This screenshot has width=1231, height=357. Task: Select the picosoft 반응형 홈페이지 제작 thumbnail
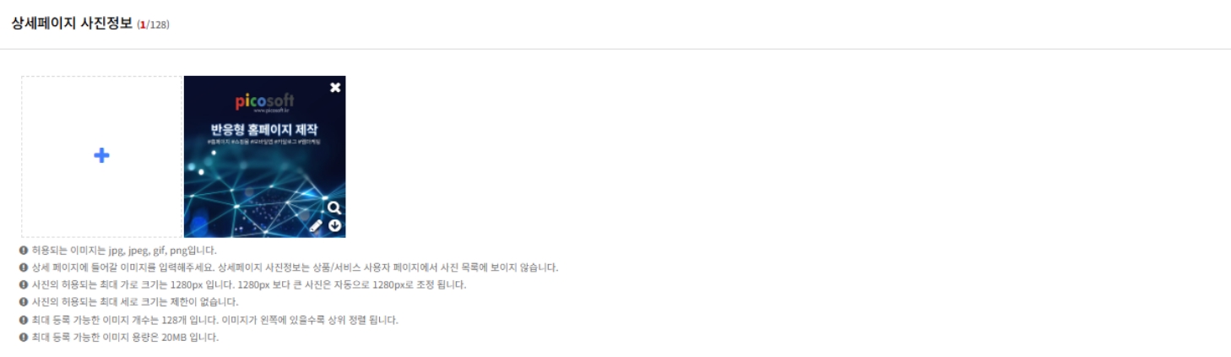click(x=264, y=156)
